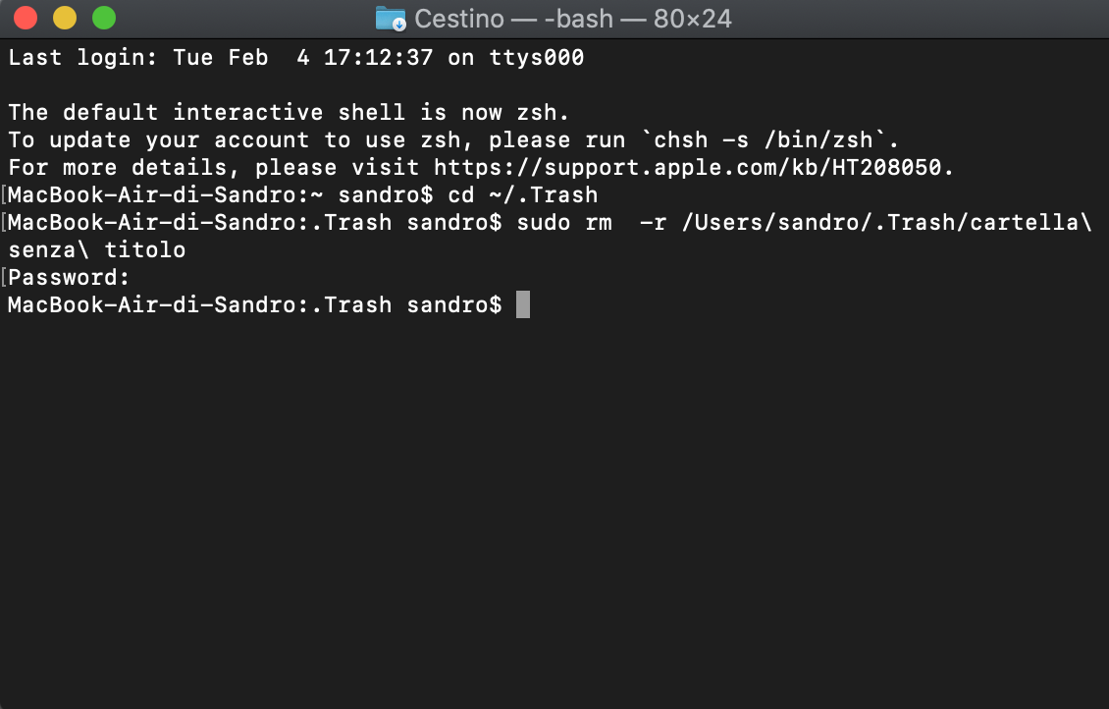
Task: Click the "/Users/sandro/.Trash/cartella\" path text
Action: (887, 222)
